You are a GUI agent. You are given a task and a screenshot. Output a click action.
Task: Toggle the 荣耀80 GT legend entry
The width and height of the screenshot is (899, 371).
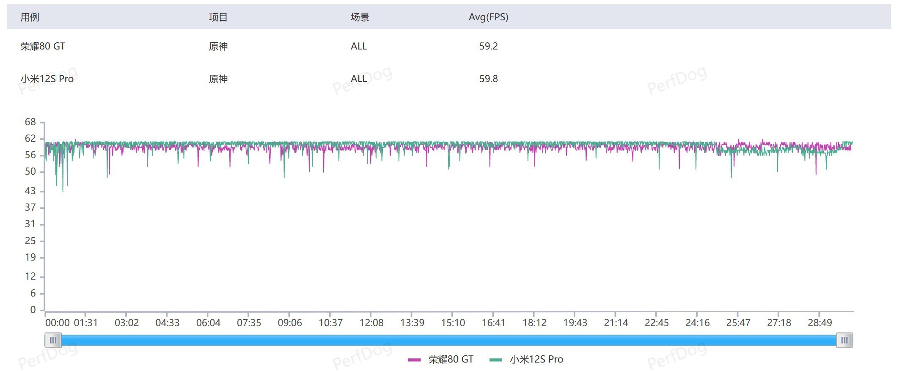(x=441, y=360)
